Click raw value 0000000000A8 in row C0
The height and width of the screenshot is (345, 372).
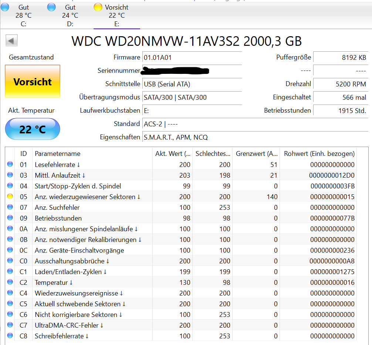tap(332, 261)
